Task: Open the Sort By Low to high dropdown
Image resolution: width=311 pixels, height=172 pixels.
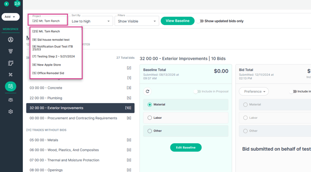Action: [x=91, y=21]
